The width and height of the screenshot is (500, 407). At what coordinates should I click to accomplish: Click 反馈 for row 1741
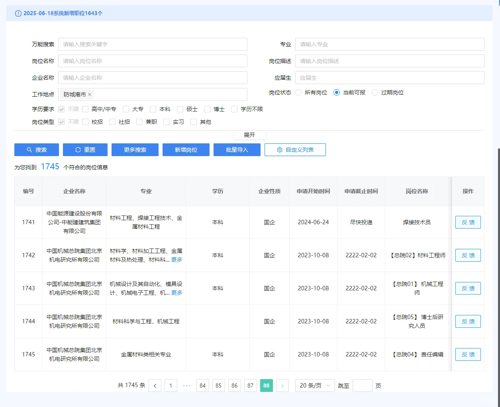[468, 222]
